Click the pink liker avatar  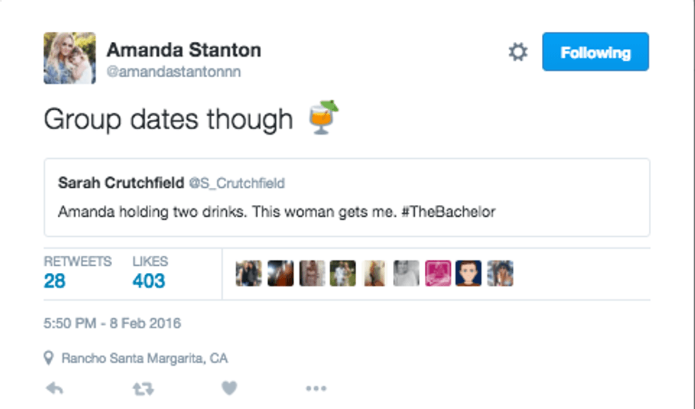(438, 273)
